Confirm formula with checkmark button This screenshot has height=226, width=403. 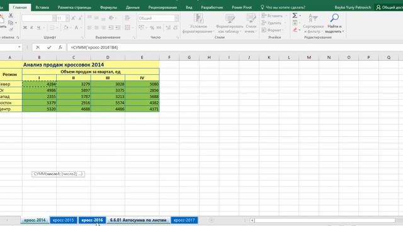point(49,48)
